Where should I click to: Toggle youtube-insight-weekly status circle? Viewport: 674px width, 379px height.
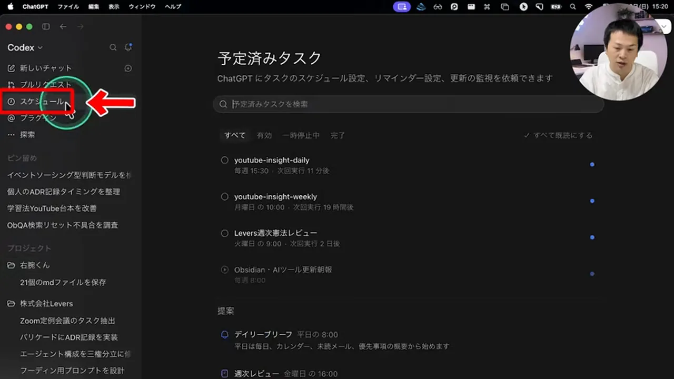(225, 196)
